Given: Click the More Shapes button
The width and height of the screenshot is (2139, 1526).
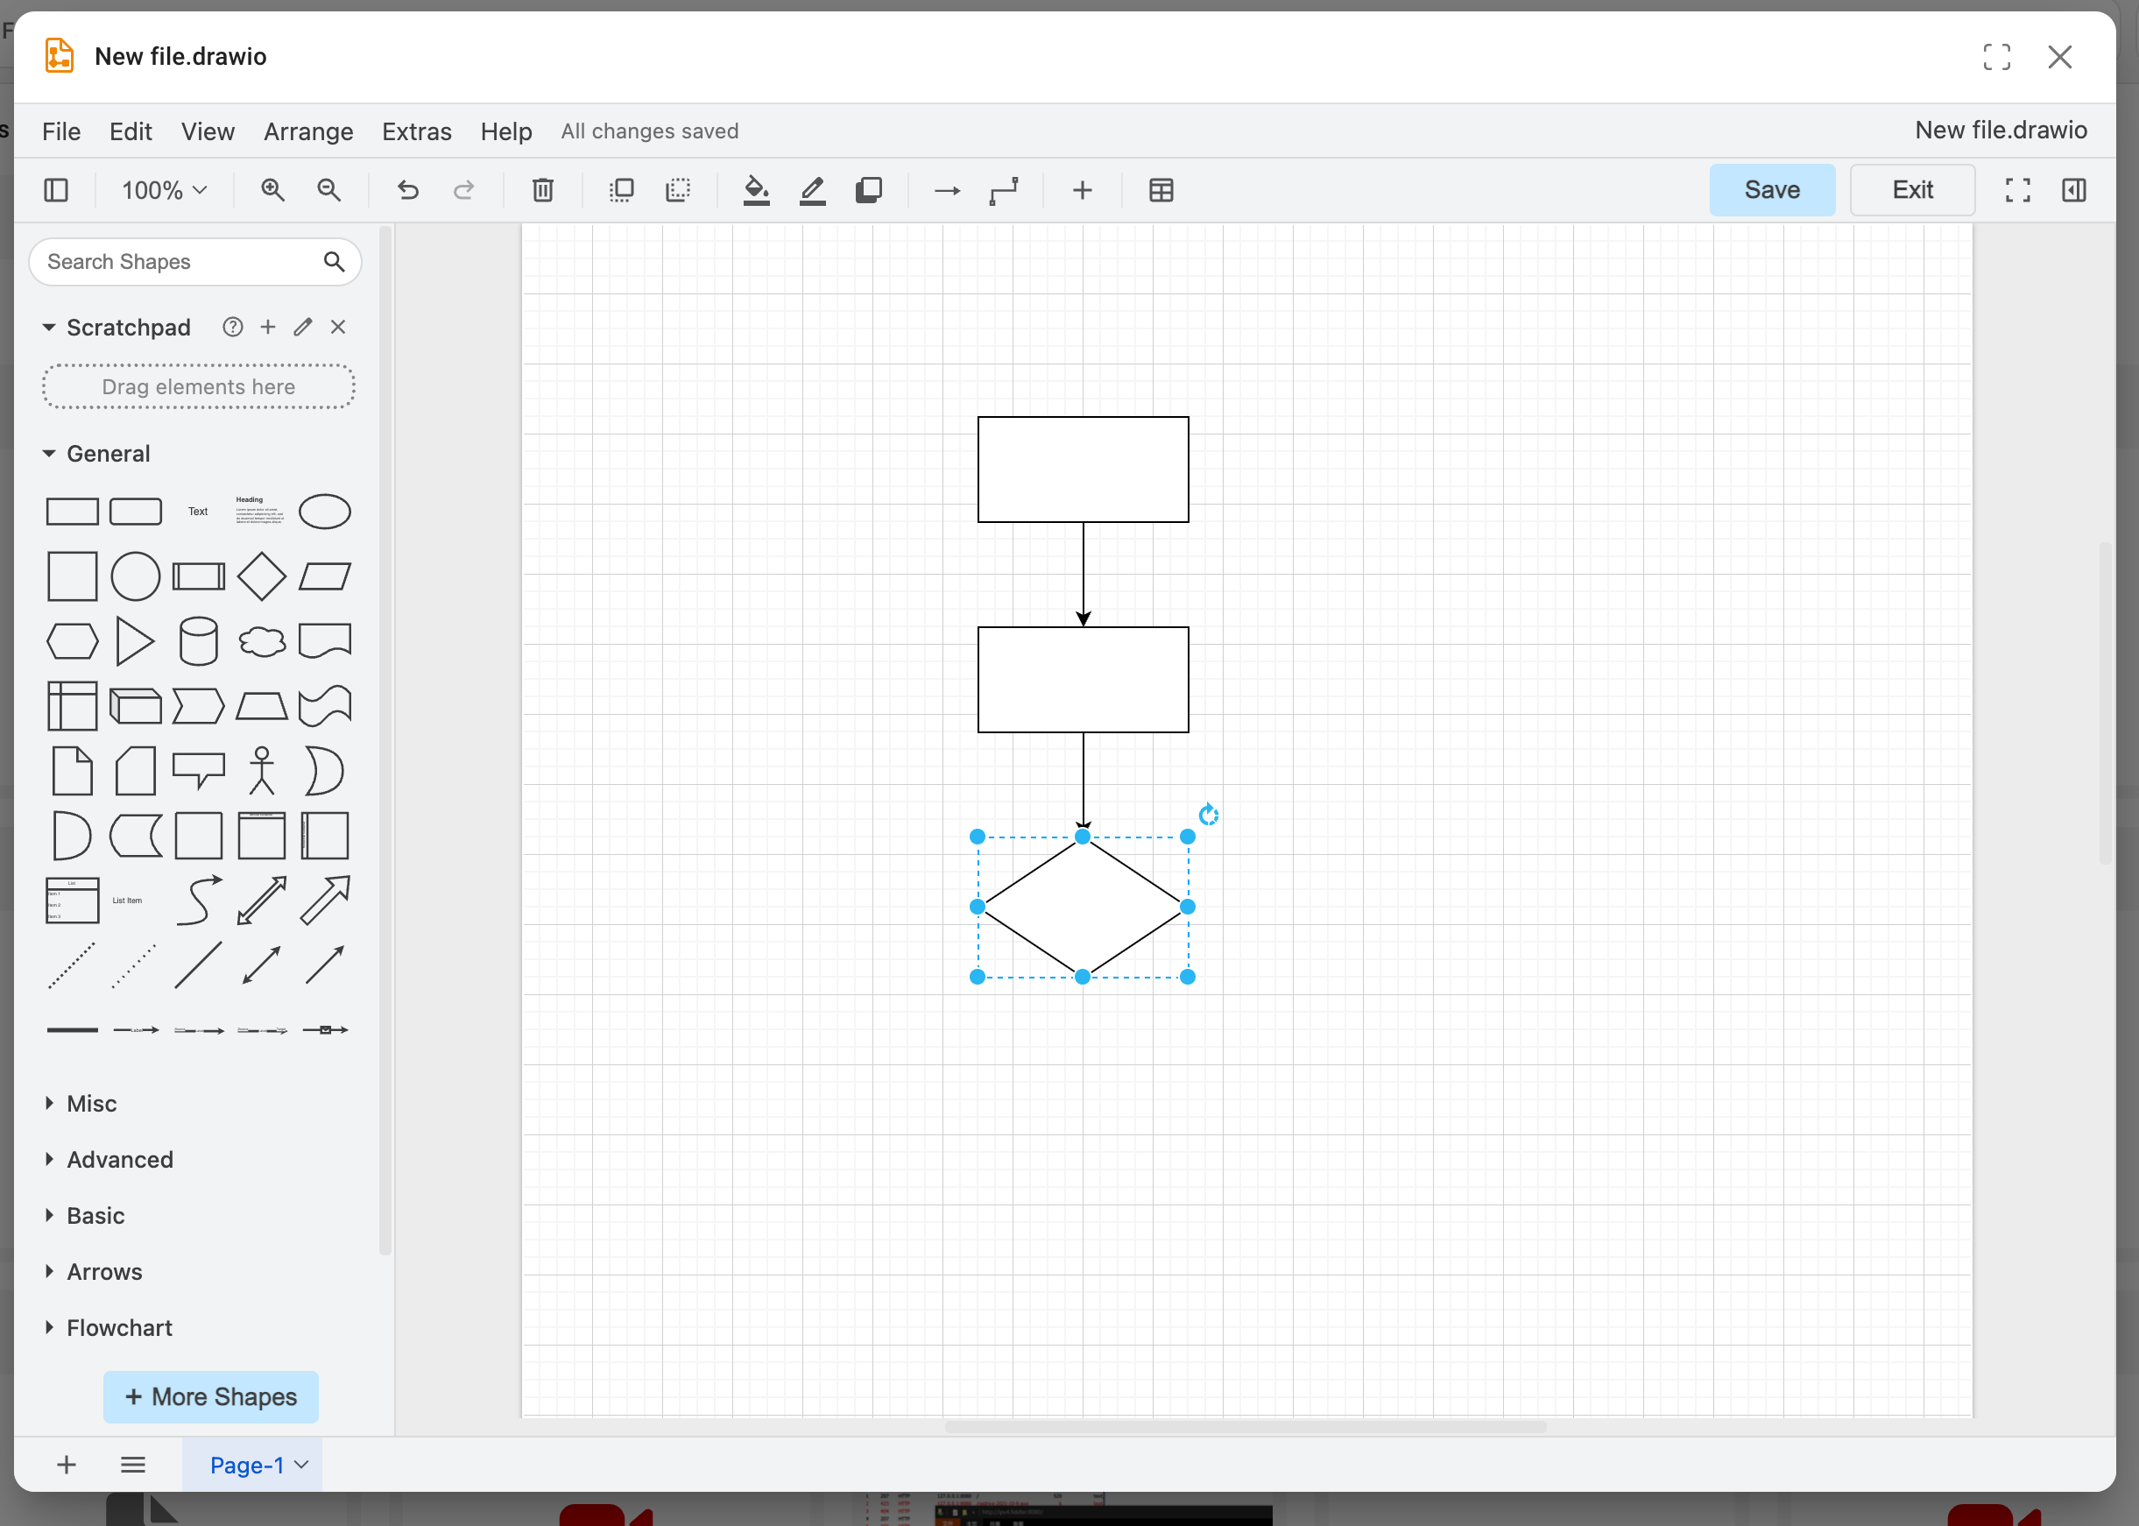Looking at the screenshot, I should (209, 1397).
